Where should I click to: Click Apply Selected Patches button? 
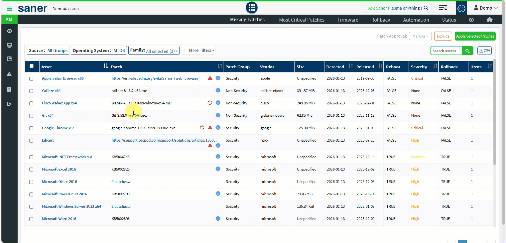(x=475, y=36)
